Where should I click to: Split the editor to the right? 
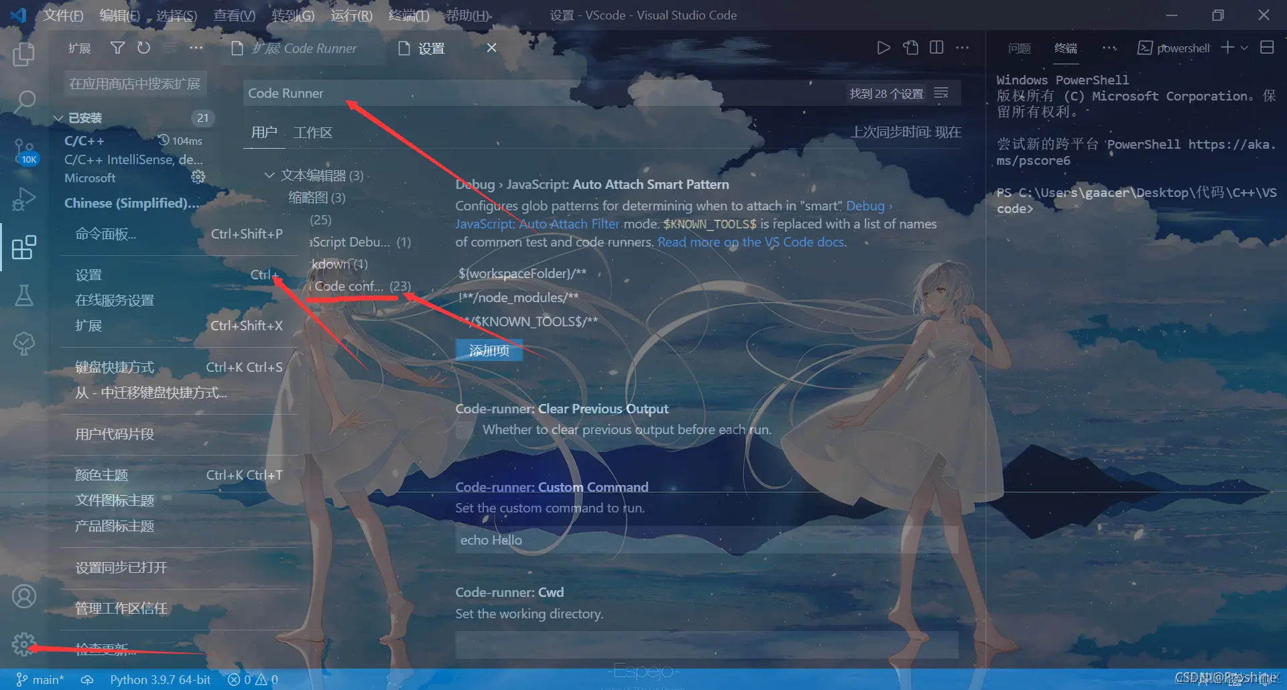(x=936, y=48)
